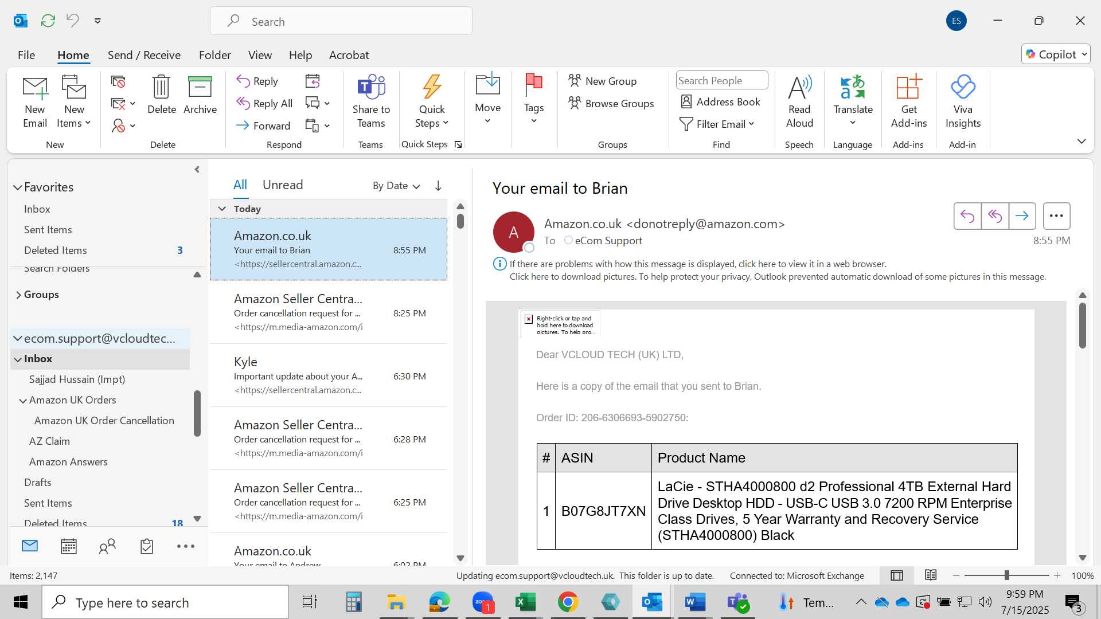Click Reply All in the ribbon

(x=265, y=104)
